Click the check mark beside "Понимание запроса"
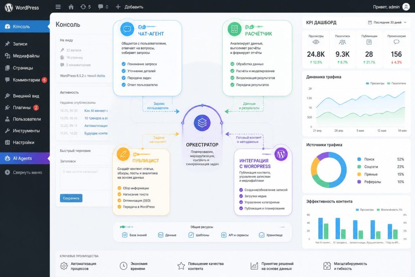 pyautogui.click(x=124, y=64)
